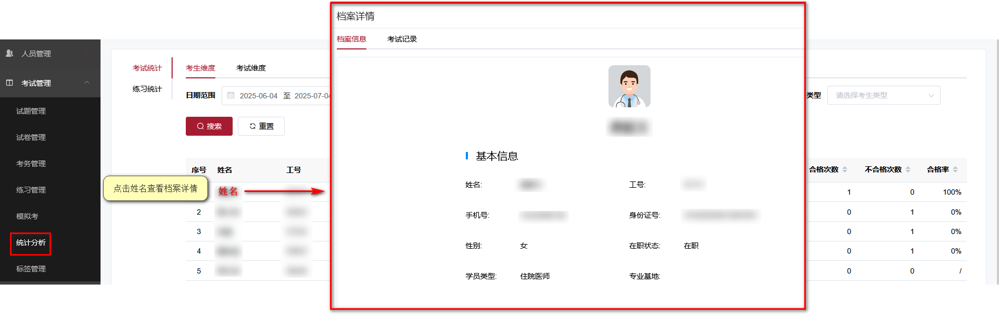
Task: Click the 基本信息 section heading
Action: coord(497,156)
